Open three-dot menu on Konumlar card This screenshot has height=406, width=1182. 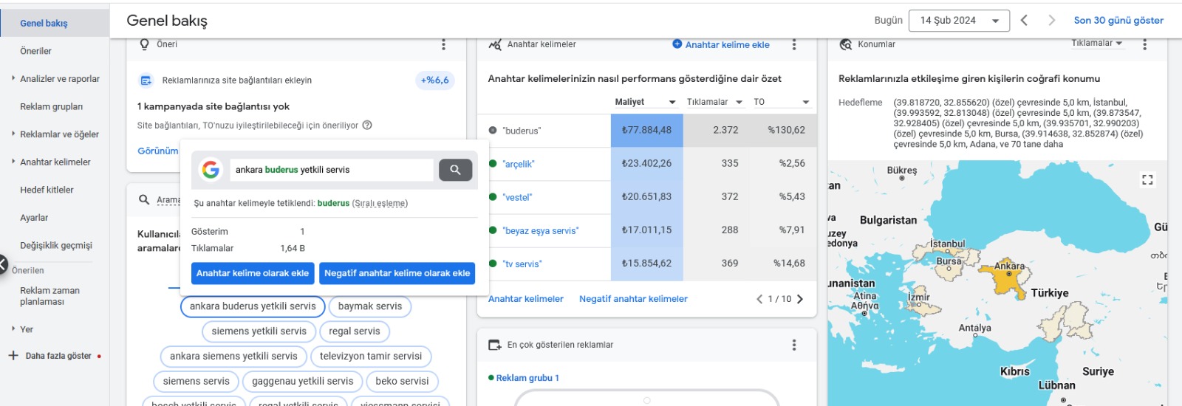pos(1144,44)
